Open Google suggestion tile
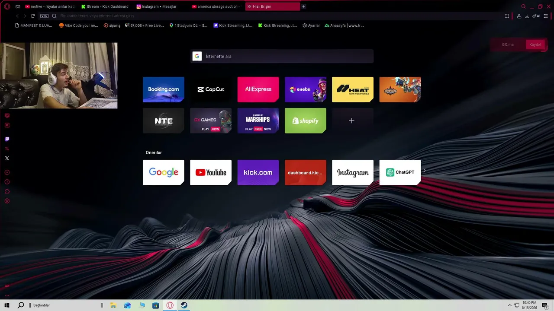Image resolution: width=554 pixels, height=311 pixels. coord(164,172)
